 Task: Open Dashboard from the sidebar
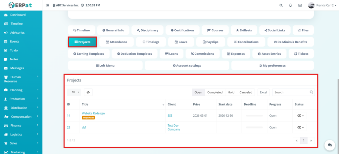click(18, 15)
